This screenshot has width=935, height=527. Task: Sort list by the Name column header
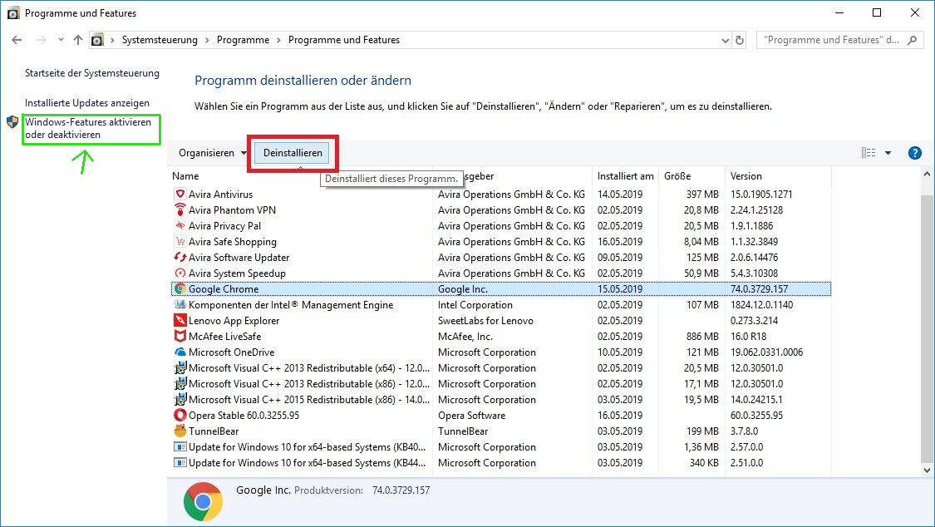[185, 176]
